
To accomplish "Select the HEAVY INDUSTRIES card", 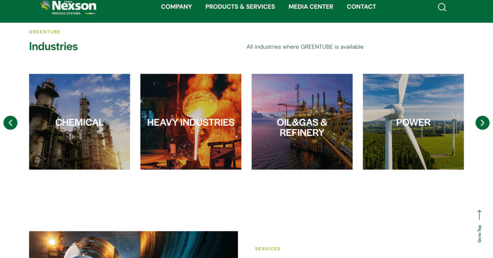I will click(x=191, y=122).
